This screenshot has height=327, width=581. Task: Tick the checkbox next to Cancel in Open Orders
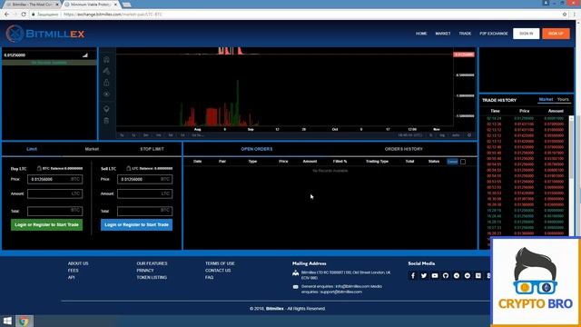pos(463,162)
